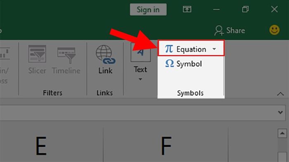The image size is (289, 162).
Task: Collapse the ribbon with the caret
Action: click(x=280, y=94)
